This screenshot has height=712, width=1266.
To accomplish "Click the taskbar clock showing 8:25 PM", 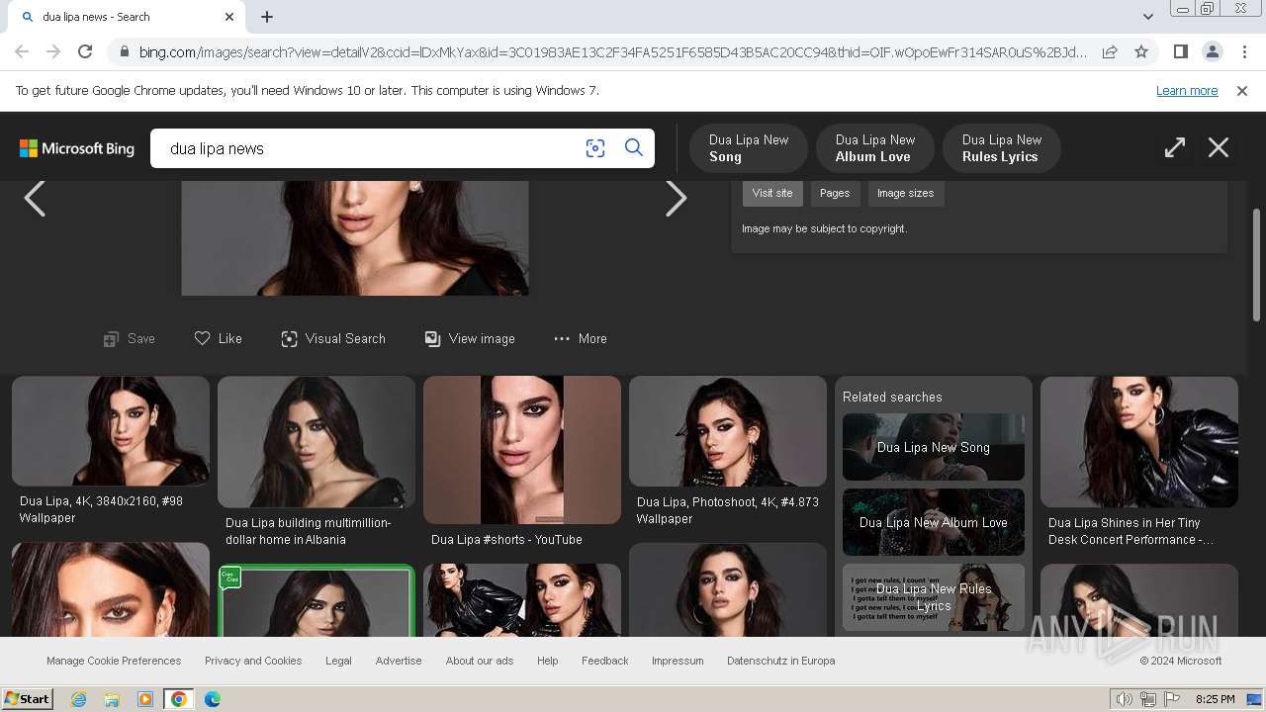I will coord(1216,699).
